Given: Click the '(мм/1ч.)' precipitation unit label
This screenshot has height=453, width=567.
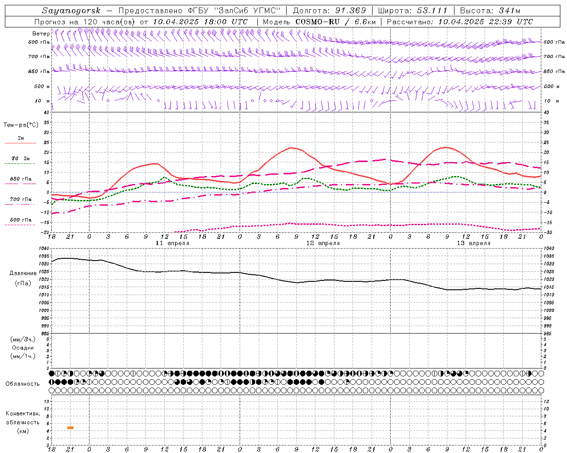Looking at the screenshot, I should (x=23, y=356).
